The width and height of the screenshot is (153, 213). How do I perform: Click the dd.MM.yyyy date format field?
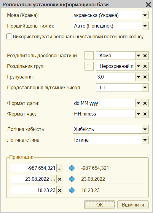point(104,103)
